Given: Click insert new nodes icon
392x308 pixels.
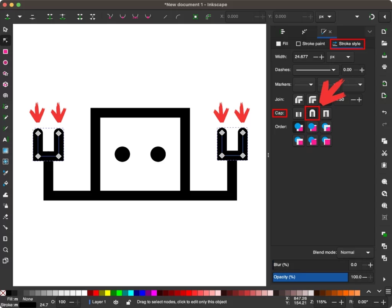Looking at the screenshot, I should coord(8,16).
